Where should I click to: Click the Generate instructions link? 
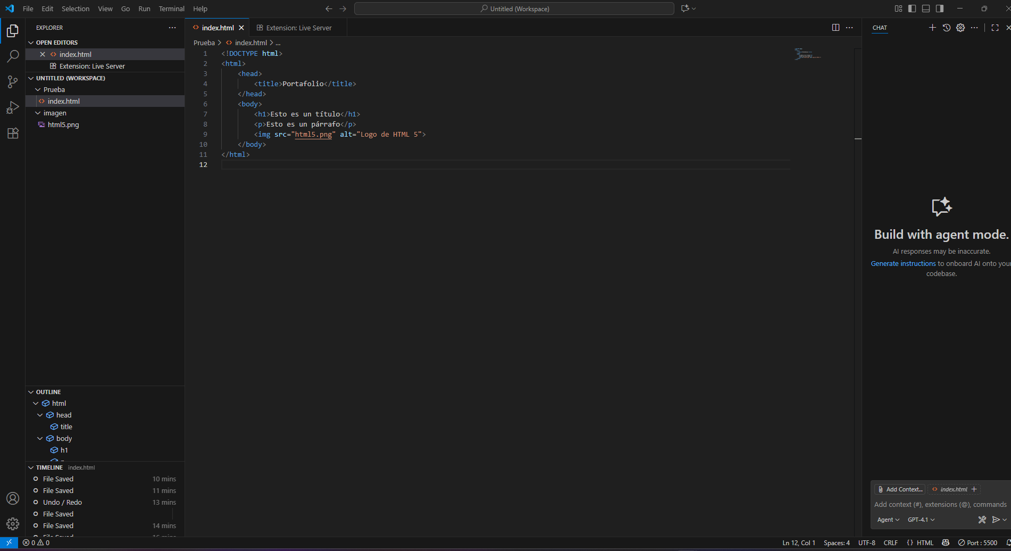click(903, 264)
